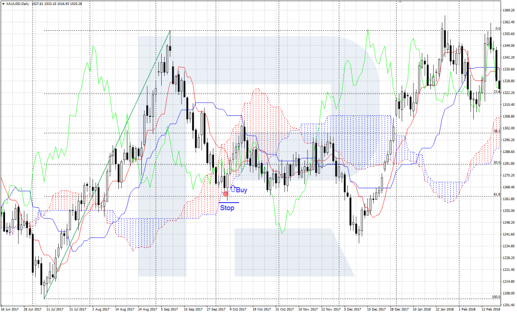
Task: Click the 9 Oct 2017 date label
Action: 238,310
